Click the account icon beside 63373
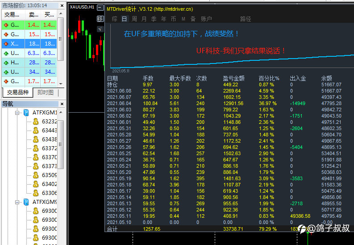This screenshot has width=354, height=245. [36, 166]
